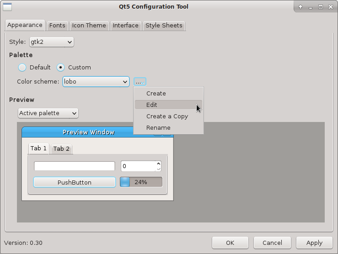Click the Version: 0.30 label

(23, 243)
